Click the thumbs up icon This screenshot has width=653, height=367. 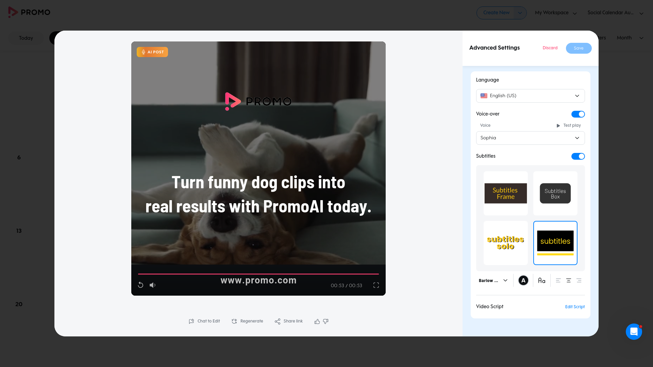(317, 321)
